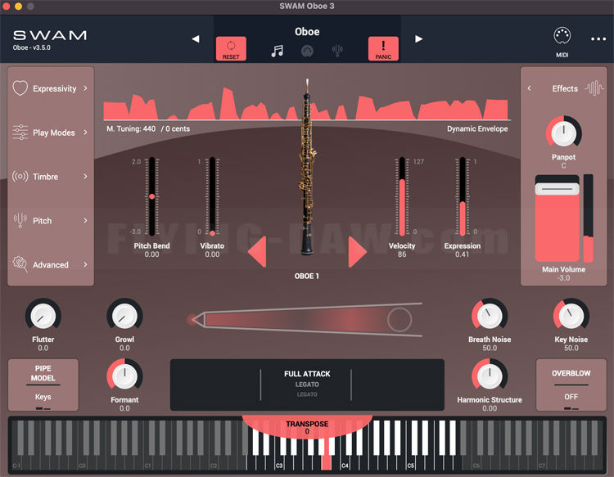Viewport: 614px width, 477px height.
Task: Click the circle in the breath cone display
Action: pyautogui.click(x=400, y=319)
